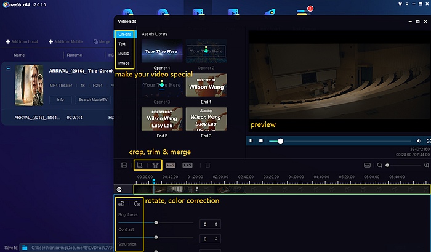Image resolution: width=431 pixels, height=252 pixels.
Task: Open the second disc module in DVDFab top bar
Action: click(x=163, y=12)
